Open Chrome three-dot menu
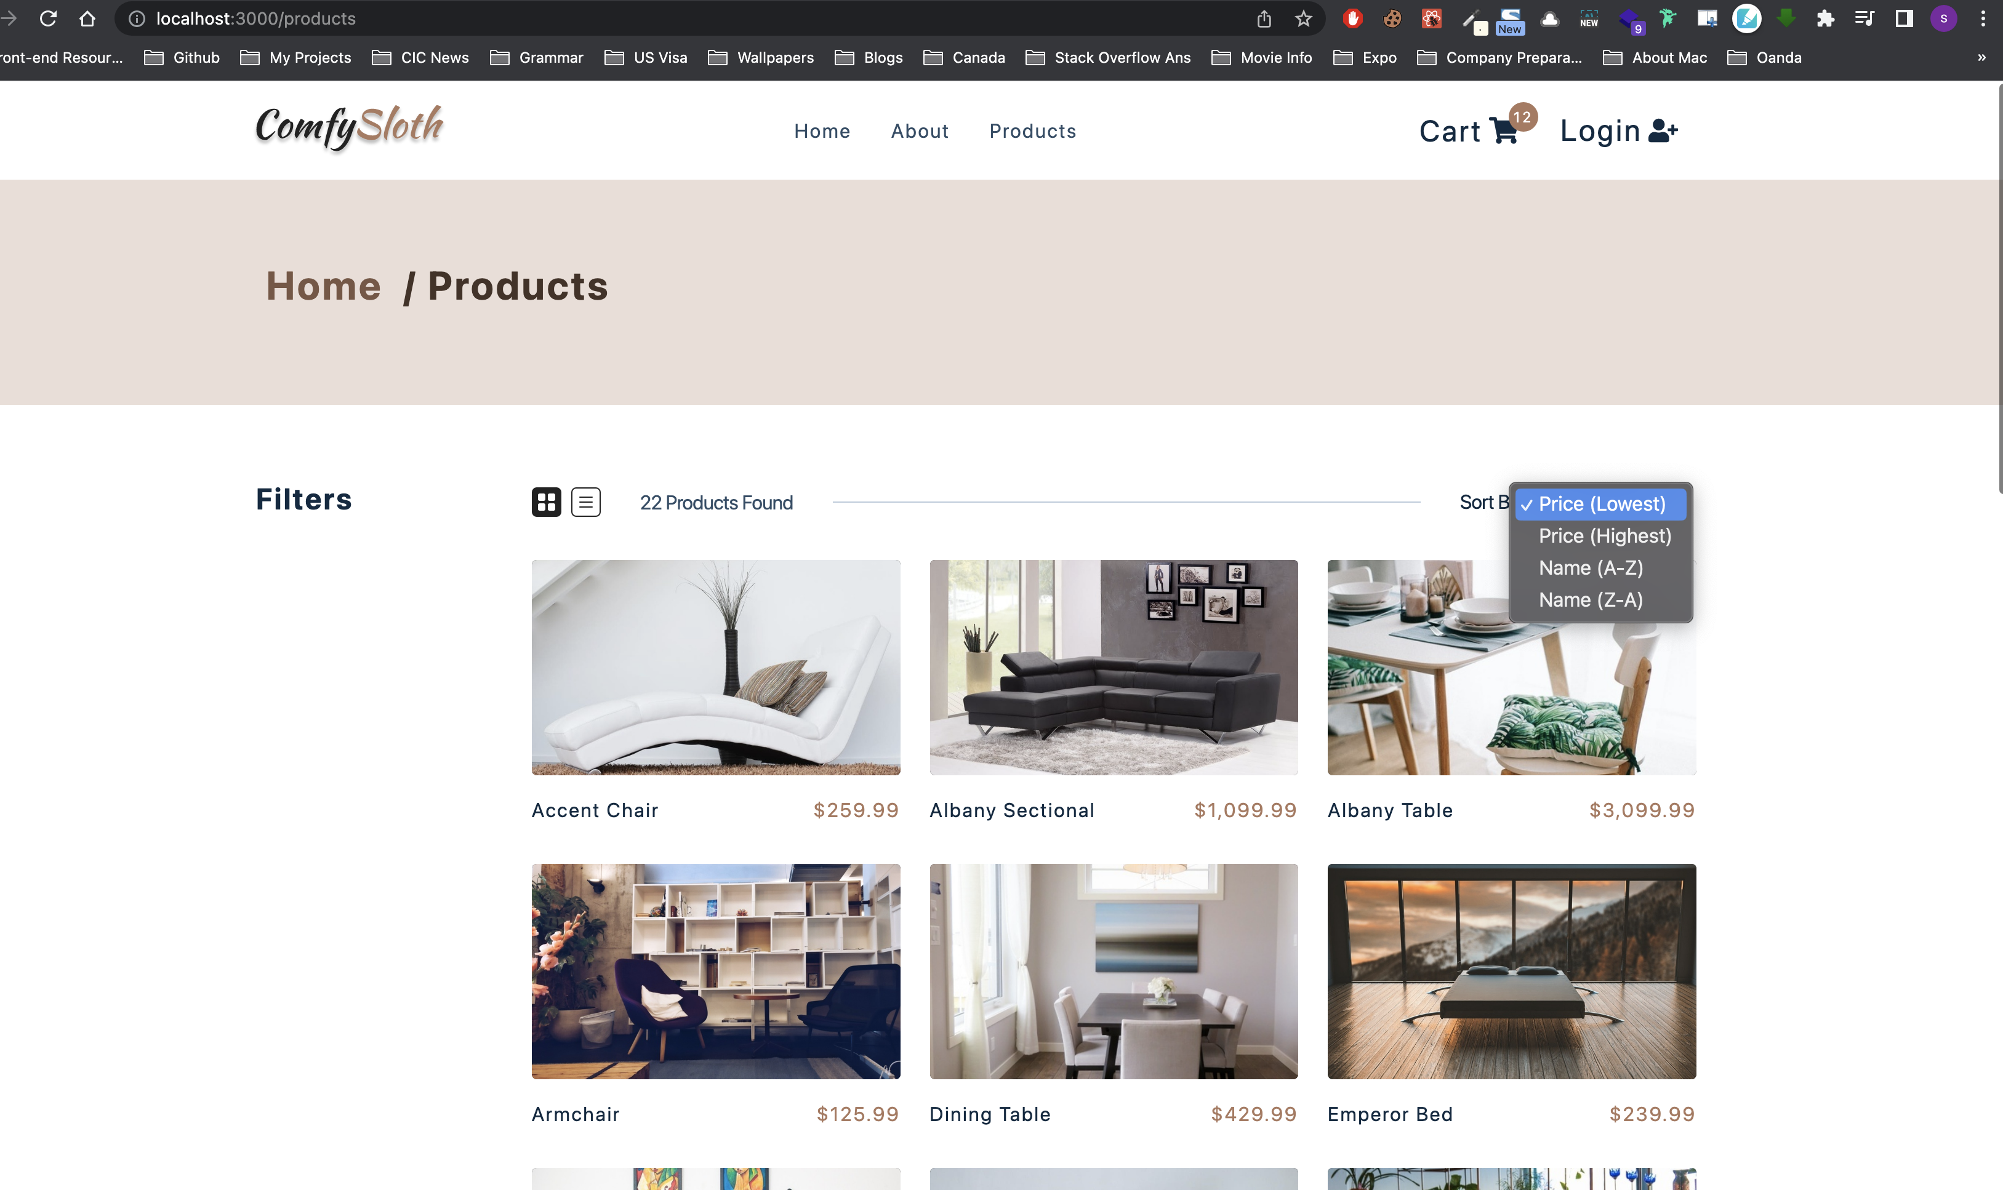Screen dimensions: 2003x1190 (1983, 18)
